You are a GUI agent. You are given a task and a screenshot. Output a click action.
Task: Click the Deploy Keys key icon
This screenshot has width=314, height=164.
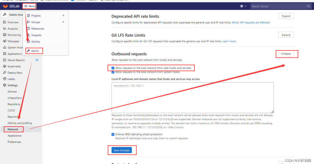pos(5,73)
